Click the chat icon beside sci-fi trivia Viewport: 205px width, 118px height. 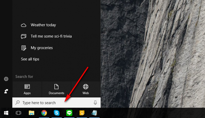click(24, 36)
